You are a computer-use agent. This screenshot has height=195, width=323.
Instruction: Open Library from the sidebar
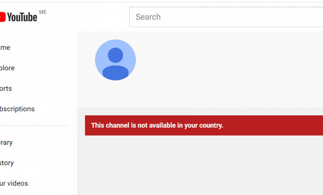point(6,143)
